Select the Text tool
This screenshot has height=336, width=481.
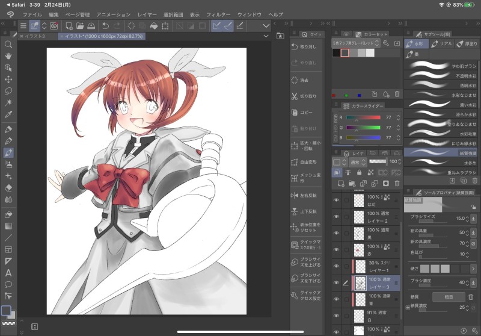pos(8,272)
